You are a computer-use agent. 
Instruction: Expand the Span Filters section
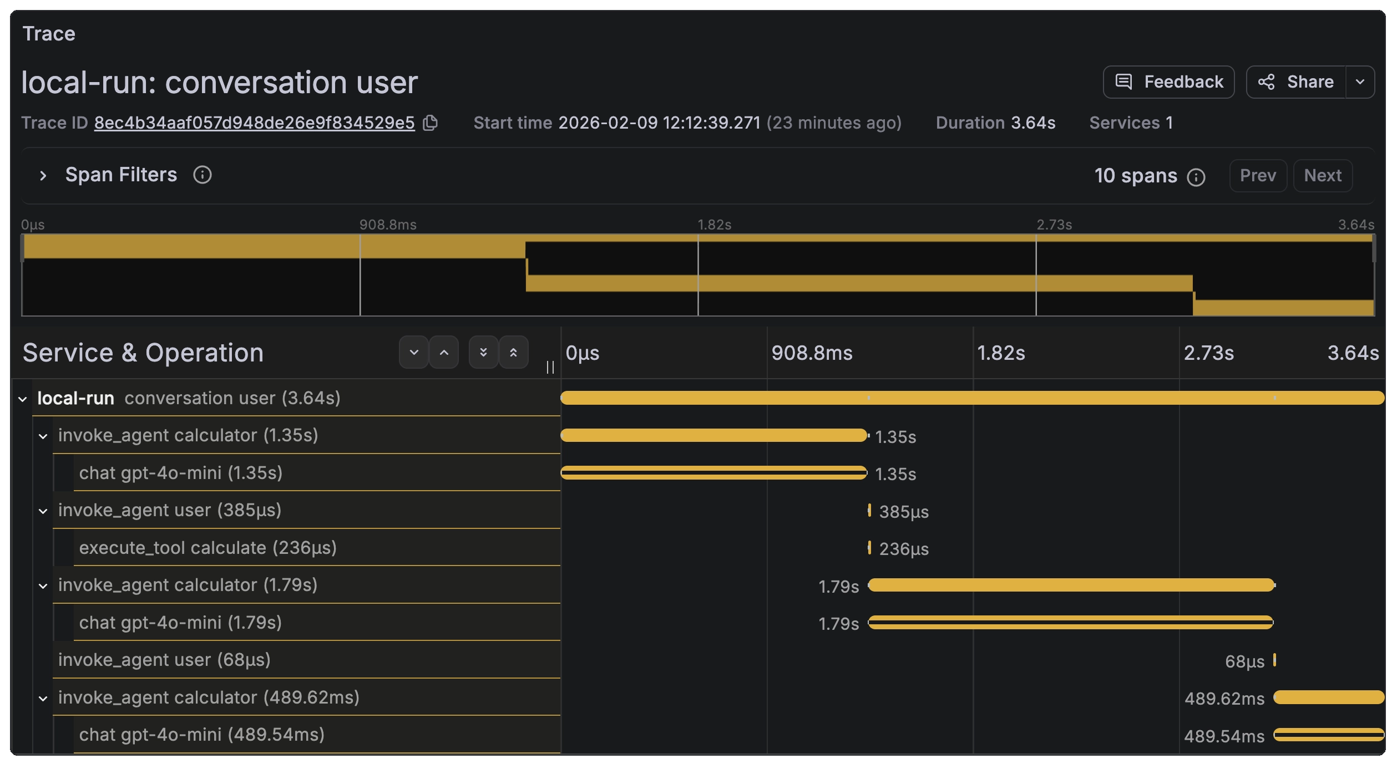(x=43, y=176)
